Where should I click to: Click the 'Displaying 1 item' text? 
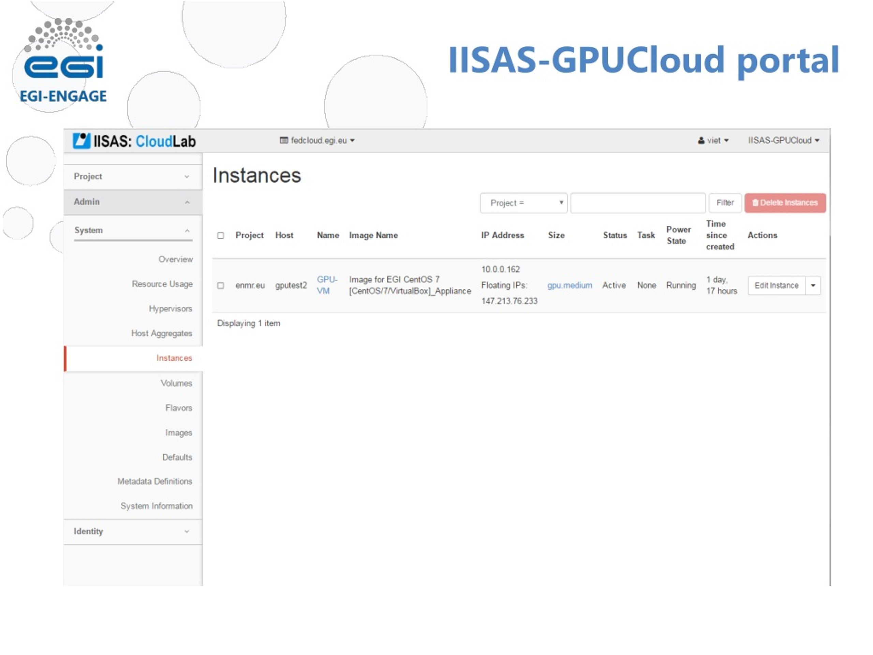click(249, 323)
